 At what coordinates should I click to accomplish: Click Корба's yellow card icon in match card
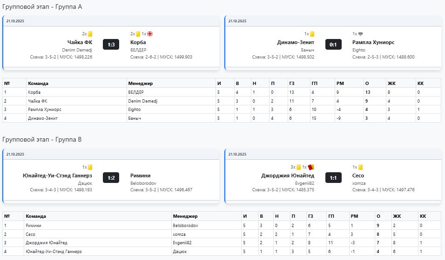click(138, 34)
